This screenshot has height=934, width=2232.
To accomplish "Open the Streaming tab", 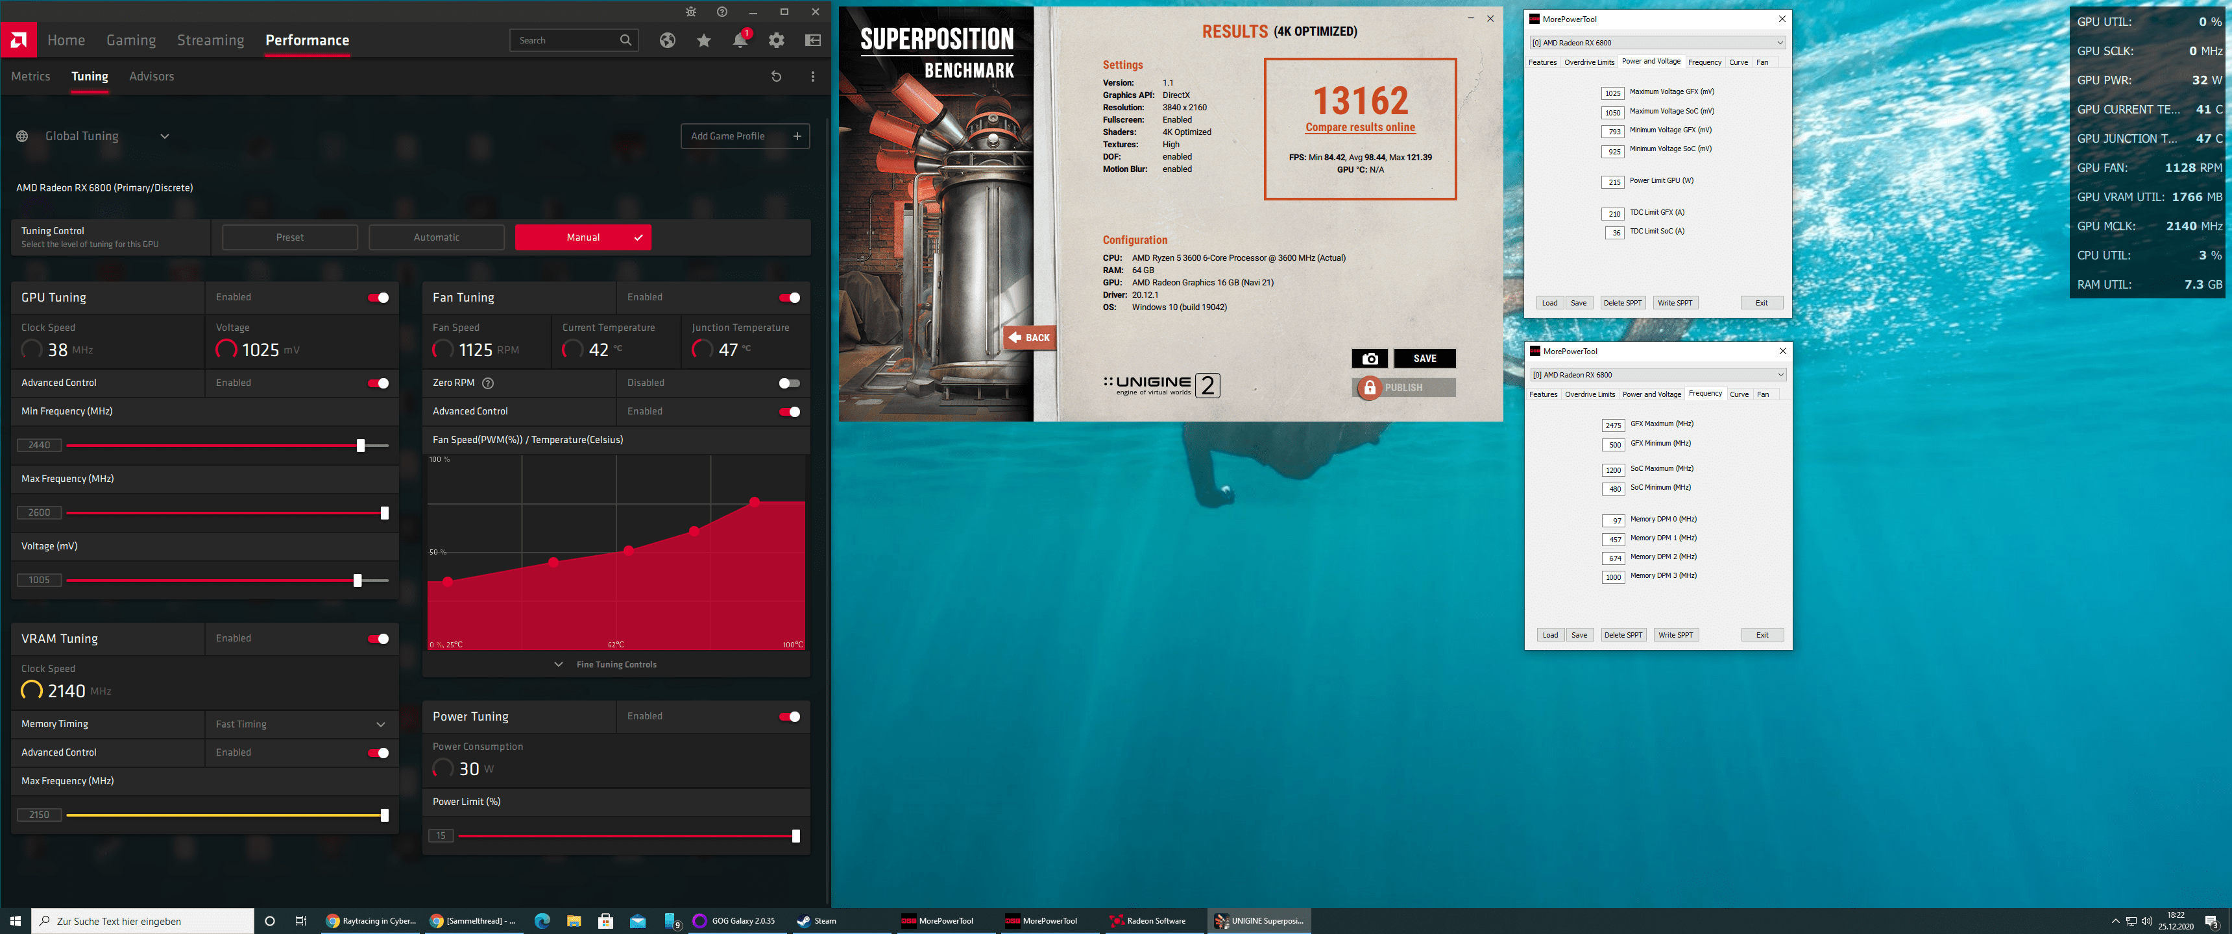I will pos(211,40).
